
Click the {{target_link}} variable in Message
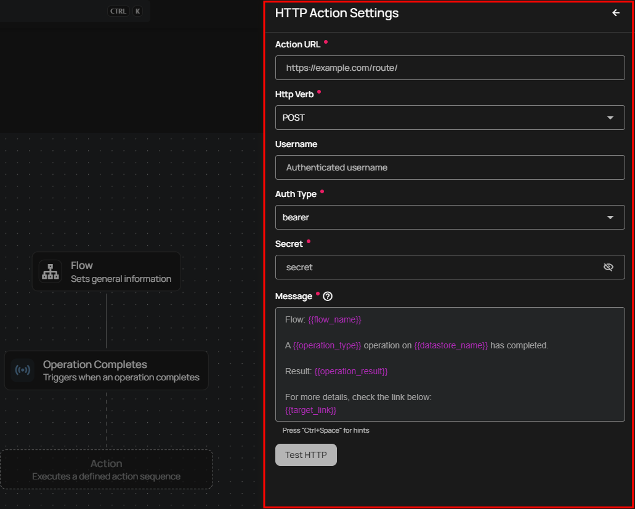(310, 410)
